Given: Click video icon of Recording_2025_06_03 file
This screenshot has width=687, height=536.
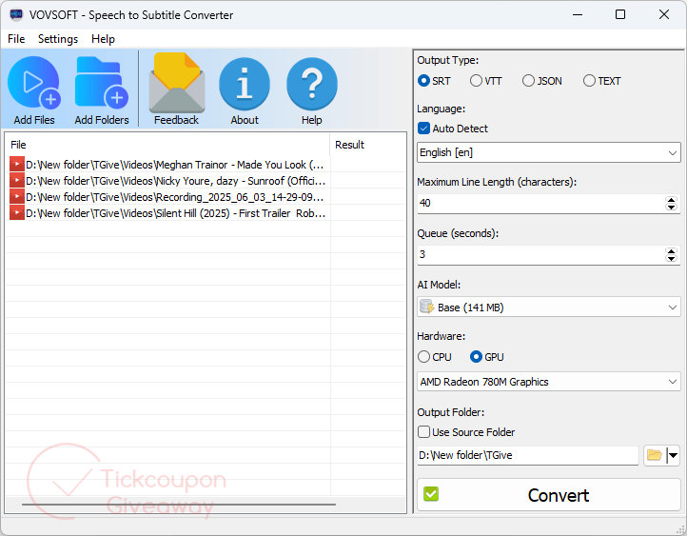Looking at the screenshot, I should 16,197.
